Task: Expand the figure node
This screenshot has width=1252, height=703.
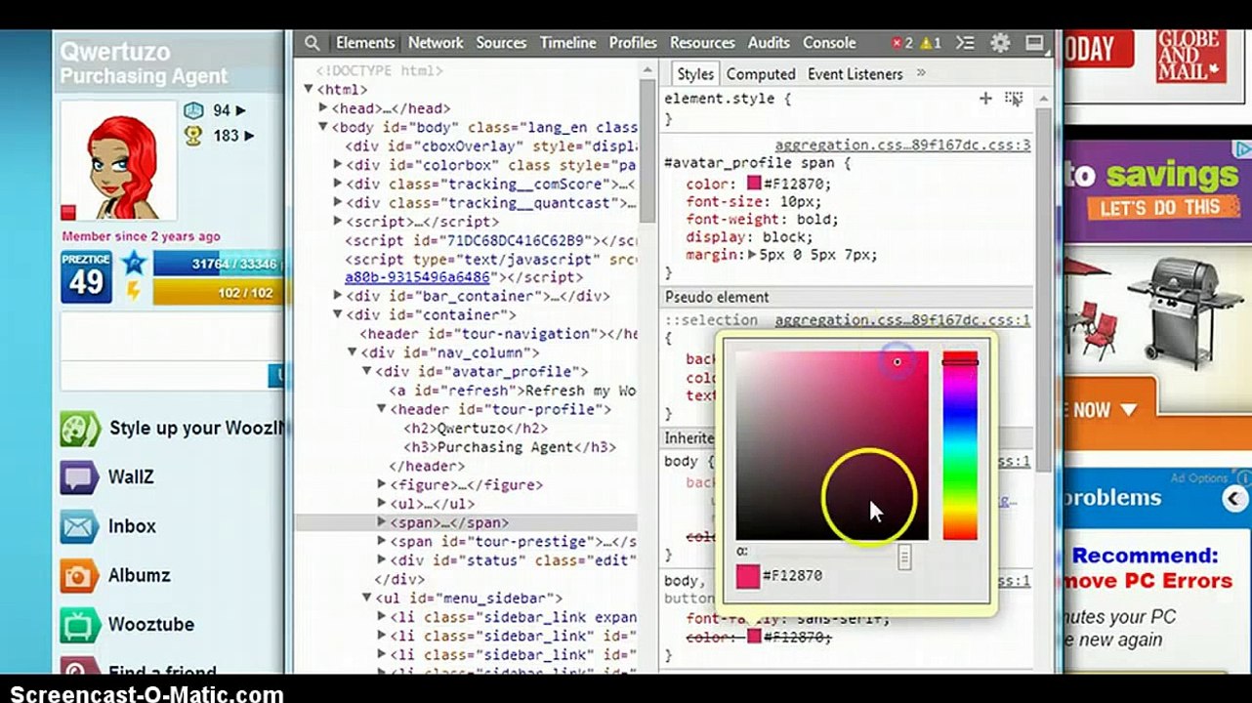Action: pos(382,484)
